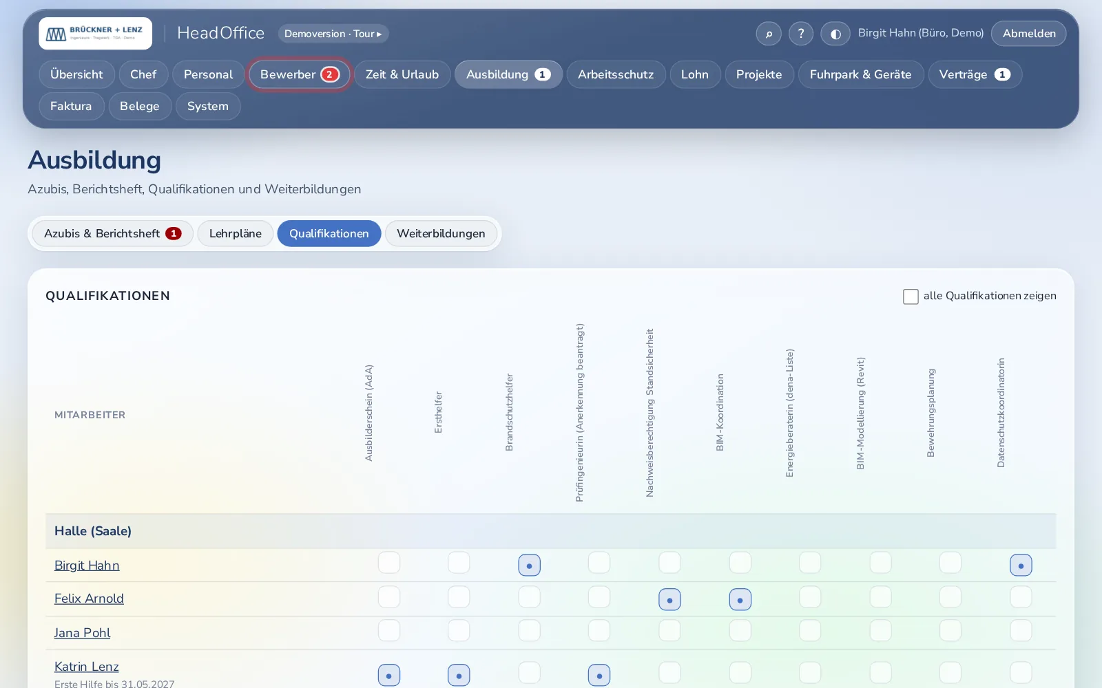1102x688 pixels.
Task: Open help via the question mark icon
Action: (x=801, y=34)
